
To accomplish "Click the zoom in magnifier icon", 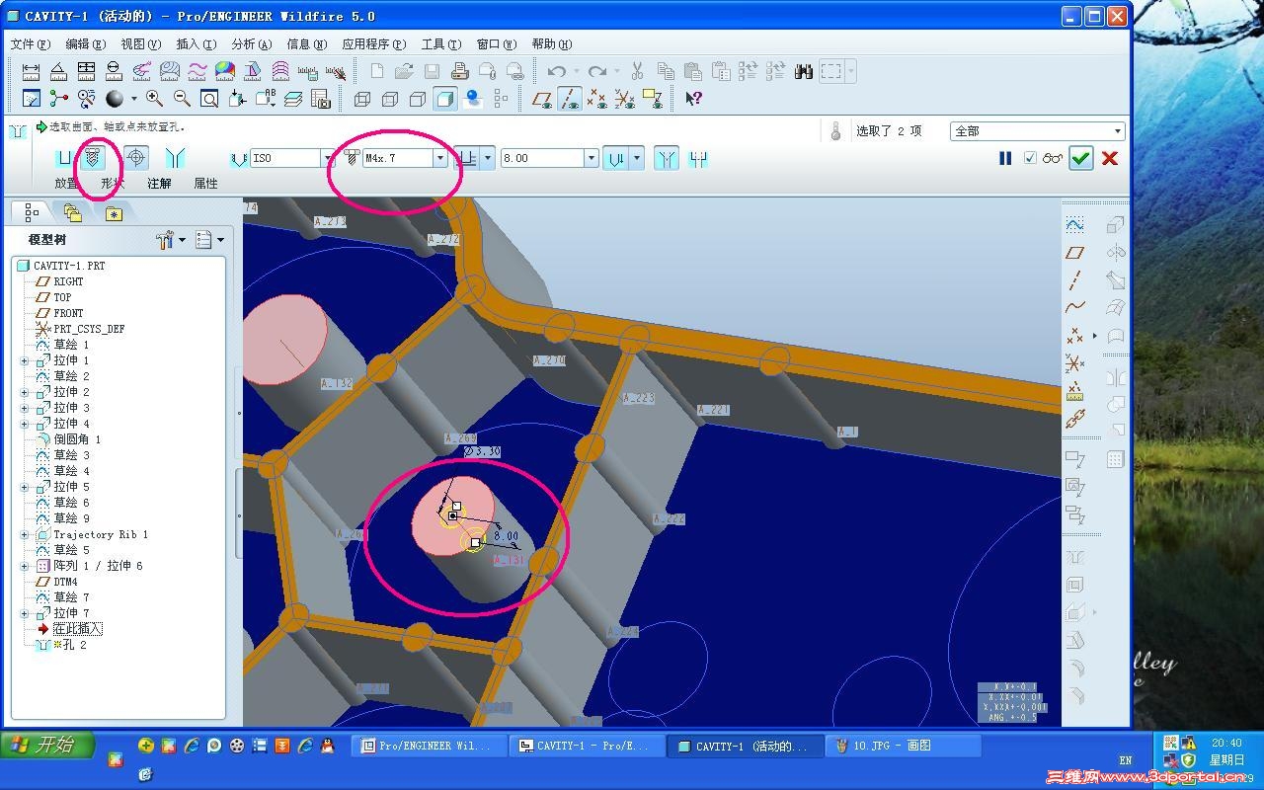I will click(x=154, y=98).
